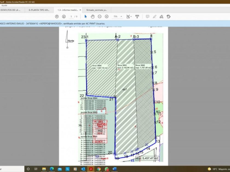Screen dimensions: 230x172
Task: Go to next page using down arrow
Action: coord(64,17)
